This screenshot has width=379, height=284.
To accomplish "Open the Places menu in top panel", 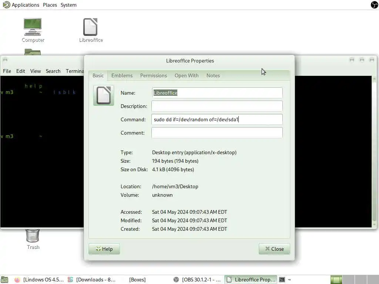I will click(x=50, y=5).
